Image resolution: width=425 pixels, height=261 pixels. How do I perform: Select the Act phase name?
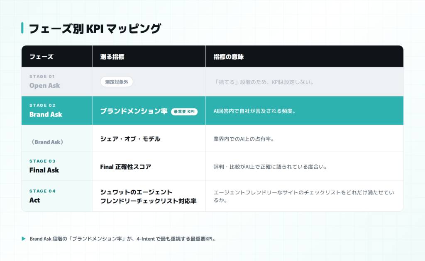pyautogui.click(x=35, y=200)
